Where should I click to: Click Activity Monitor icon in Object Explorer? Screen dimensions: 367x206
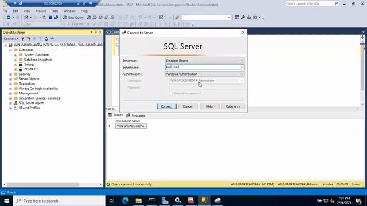[52, 39]
